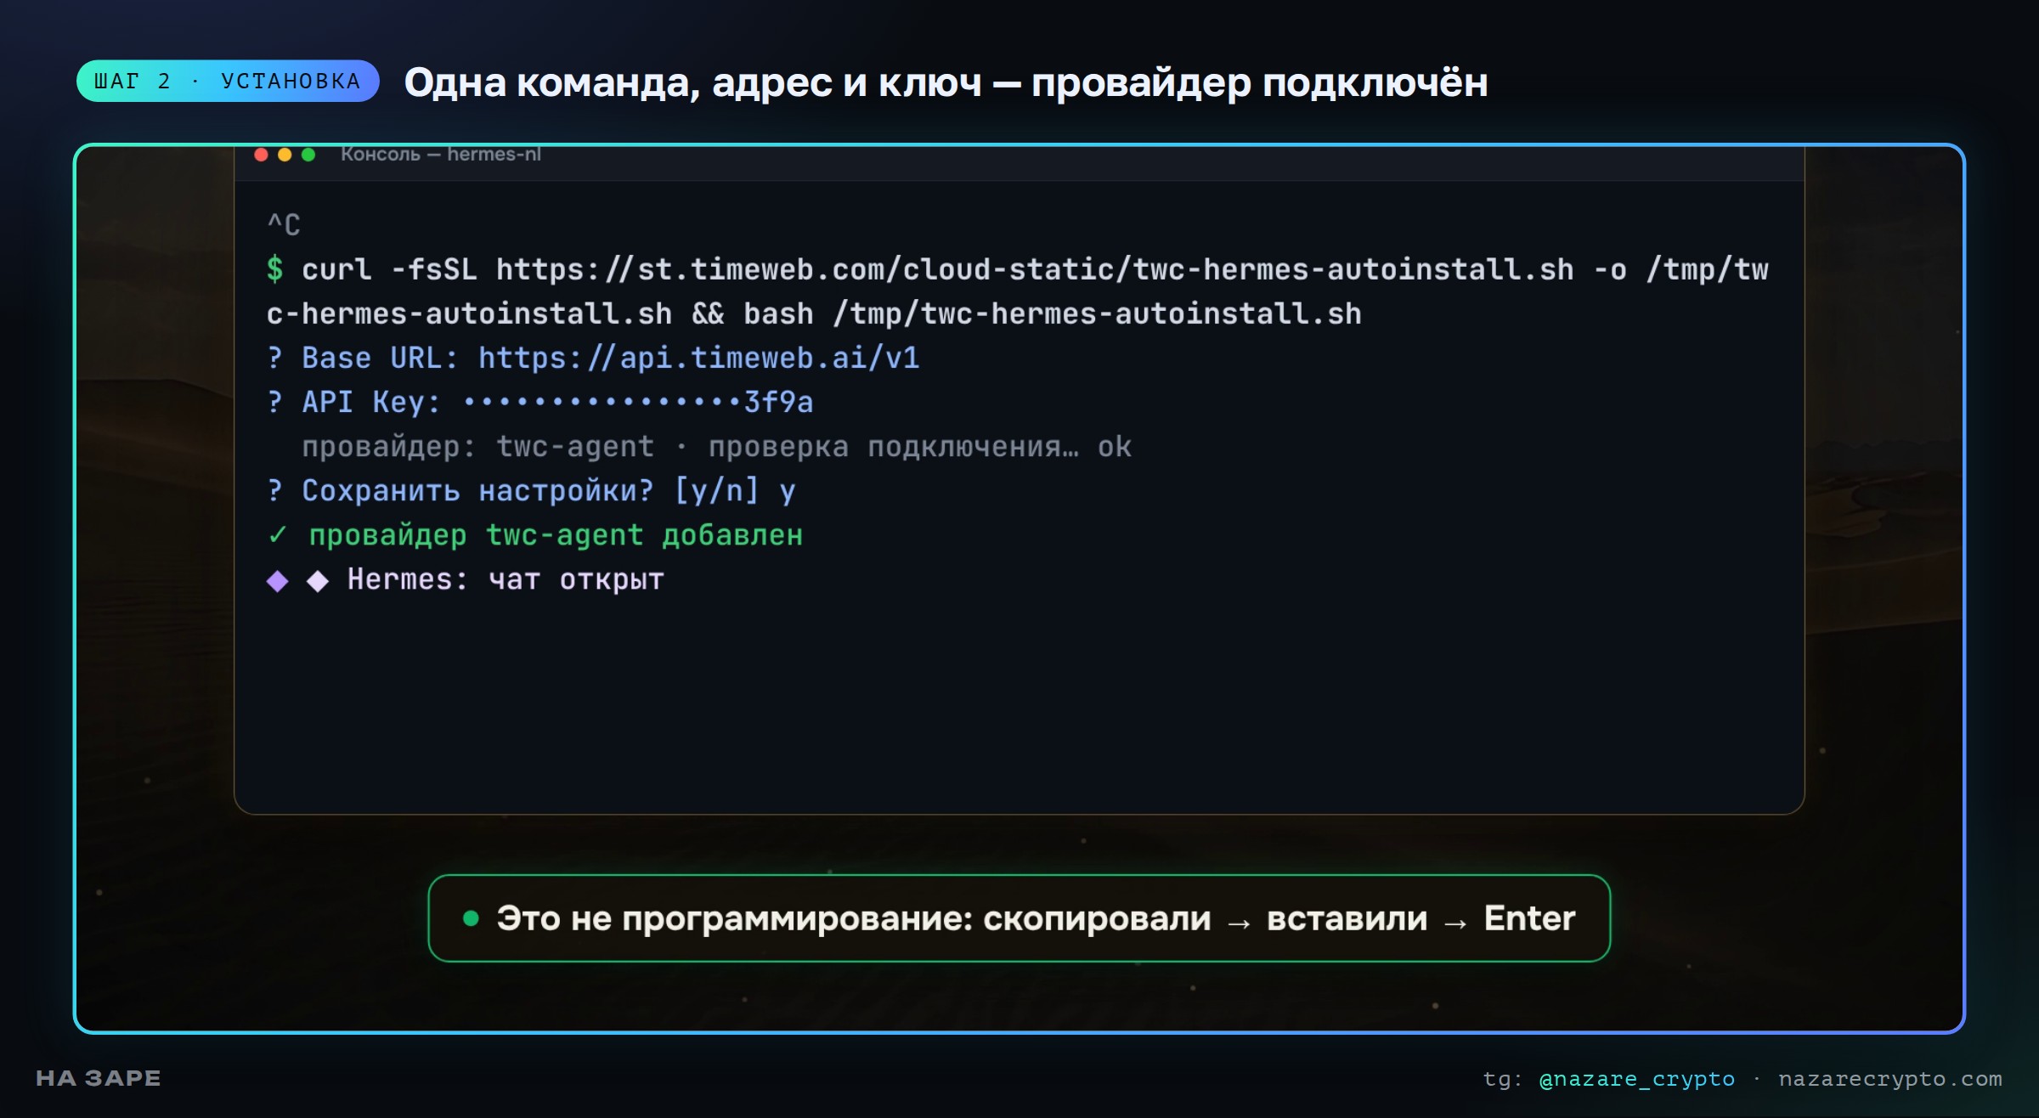Click the green checkmark before 'провайдер twc-agent добавлен'
2039x1118 pixels.
pyautogui.click(x=277, y=535)
